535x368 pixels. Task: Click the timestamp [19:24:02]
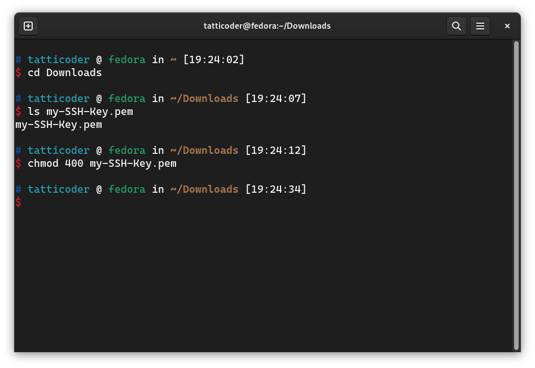[x=214, y=60]
